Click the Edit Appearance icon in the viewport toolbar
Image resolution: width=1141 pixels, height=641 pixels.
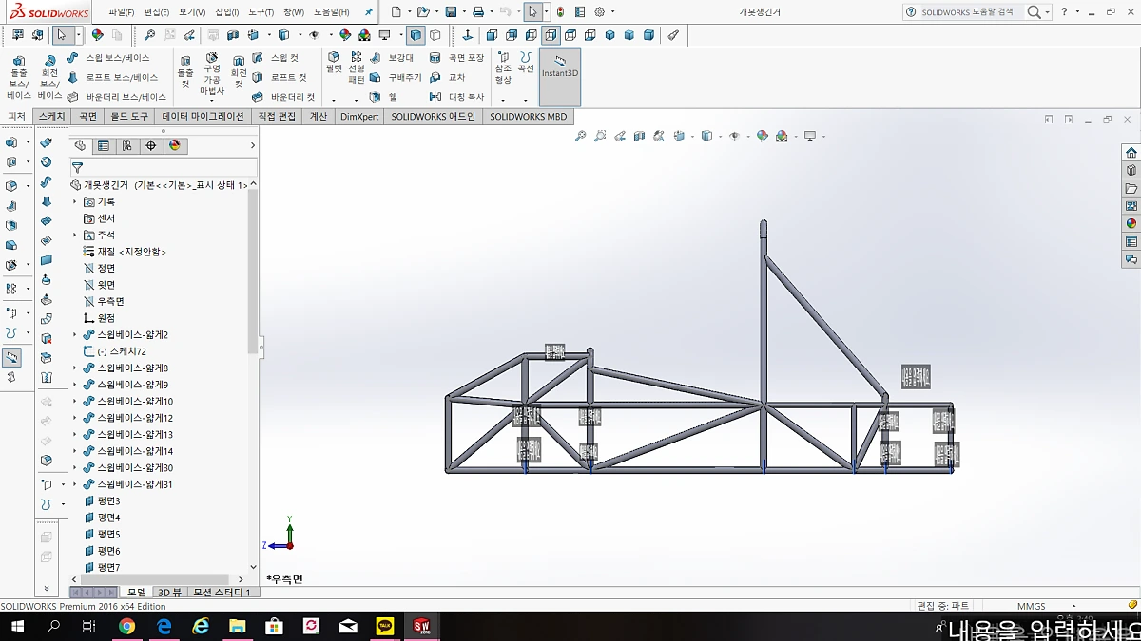pos(762,137)
